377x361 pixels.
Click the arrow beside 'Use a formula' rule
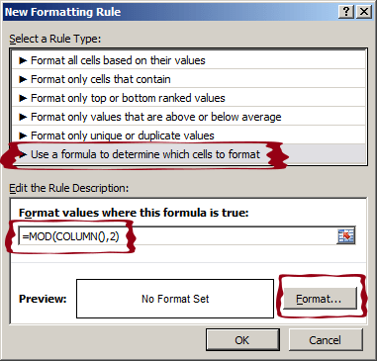pos(23,154)
